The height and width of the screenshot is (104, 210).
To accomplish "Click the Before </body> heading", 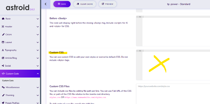I will point(58,18).
